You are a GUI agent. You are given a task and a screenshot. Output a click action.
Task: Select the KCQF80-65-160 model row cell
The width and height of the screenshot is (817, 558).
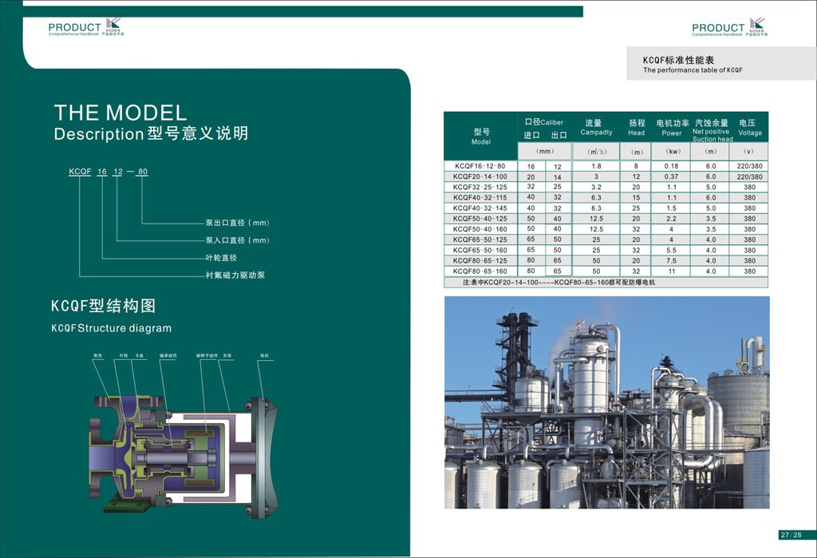click(x=480, y=271)
